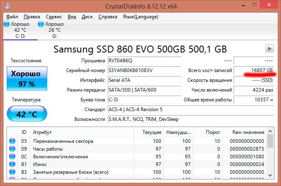Click the rotation rate value ---- (SSD)
The width and height of the screenshot is (281, 186).
254,80
